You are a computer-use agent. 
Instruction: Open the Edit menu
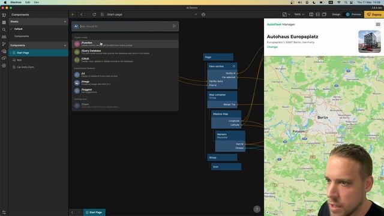click(x=28, y=2)
